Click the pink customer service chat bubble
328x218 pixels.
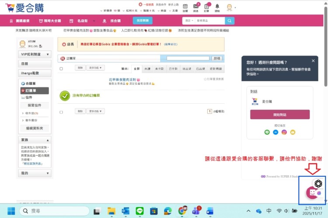tap(312, 192)
